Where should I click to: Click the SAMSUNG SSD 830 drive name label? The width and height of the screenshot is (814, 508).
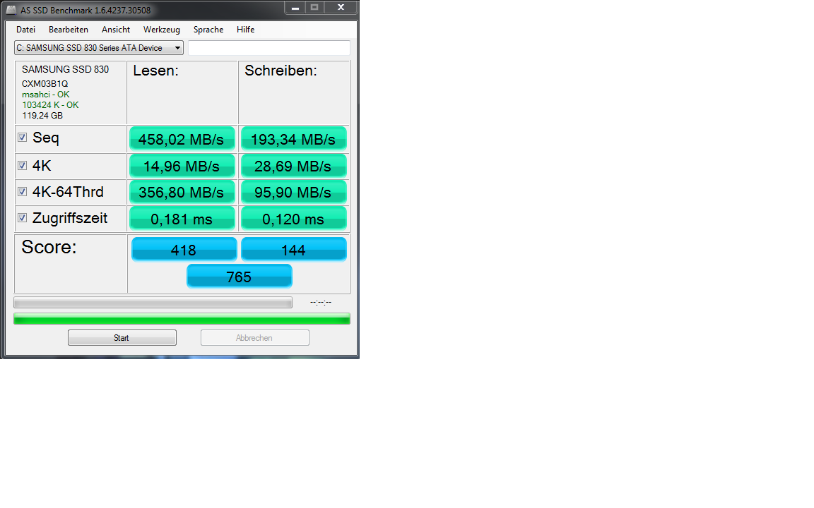66,69
